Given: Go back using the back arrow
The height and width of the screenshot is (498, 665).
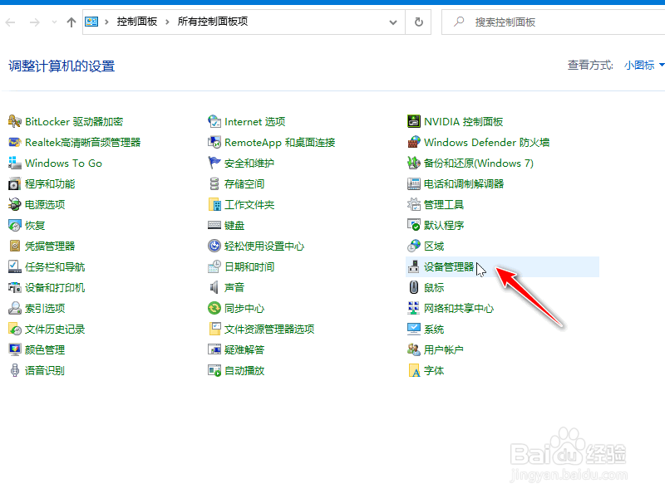Looking at the screenshot, I should pos(11,22).
